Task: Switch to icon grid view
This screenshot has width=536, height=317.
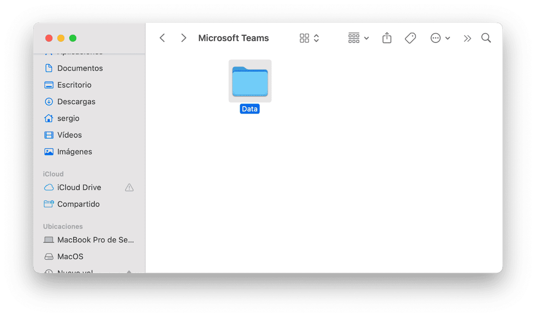Action: pos(304,38)
